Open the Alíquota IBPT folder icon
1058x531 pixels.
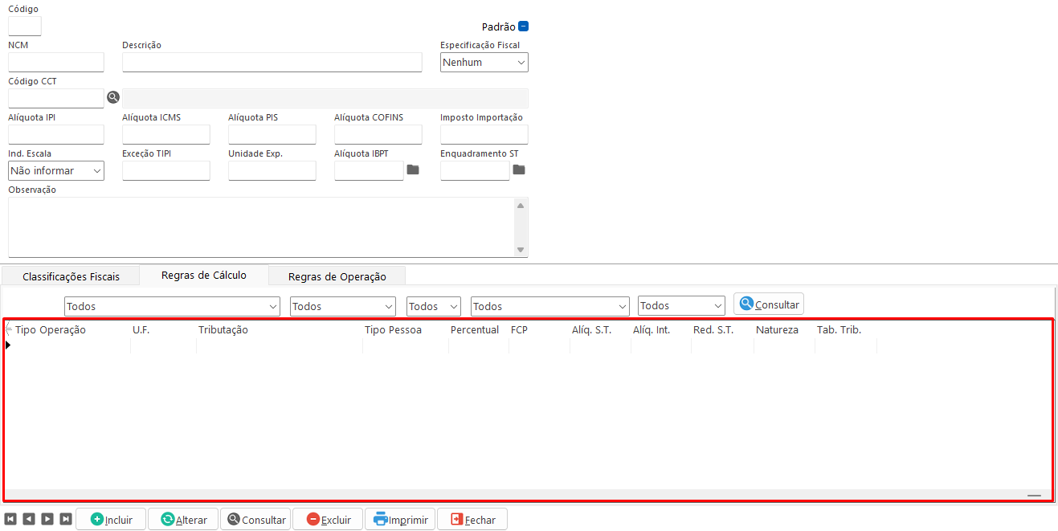[x=413, y=170]
